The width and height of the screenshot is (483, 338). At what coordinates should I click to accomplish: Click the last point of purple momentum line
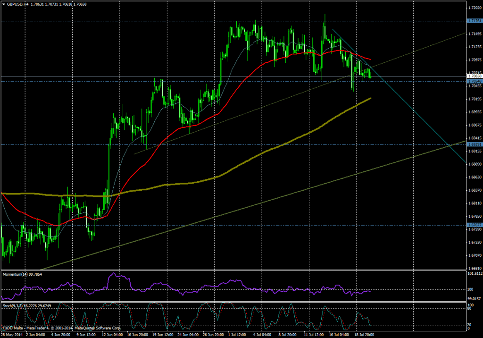point(371,292)
